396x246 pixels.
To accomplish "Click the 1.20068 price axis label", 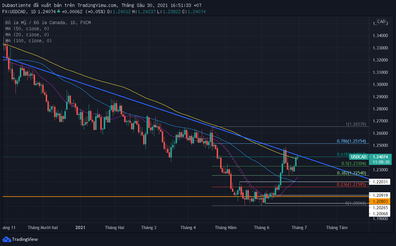I will (x=380, y=214).
